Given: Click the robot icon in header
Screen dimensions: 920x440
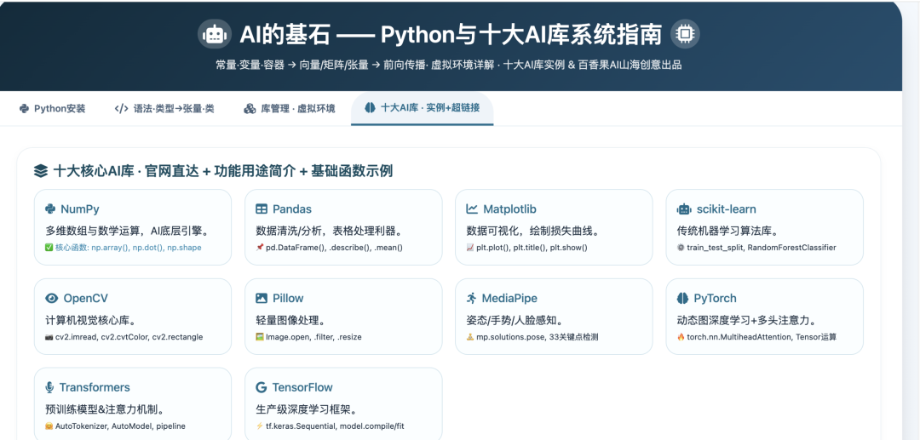Looking at the screenshot, I should click(x=214, y=35).
